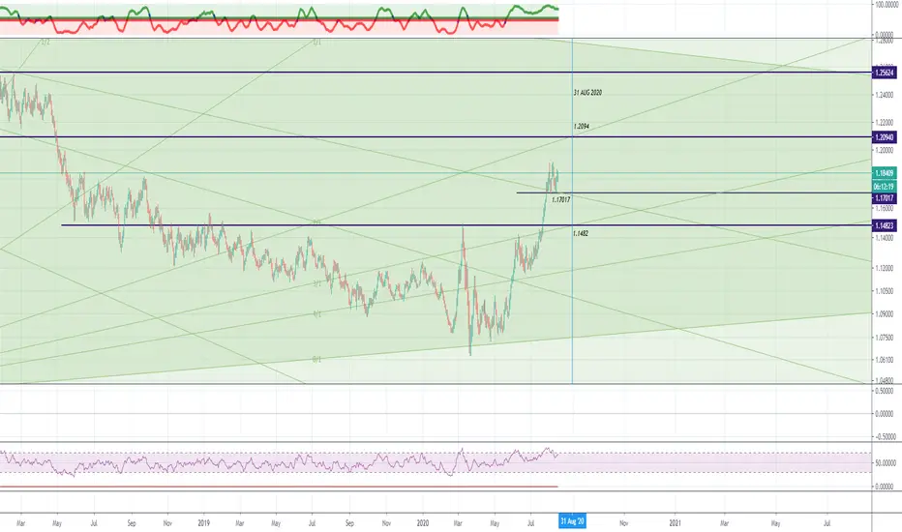Select the '1.1482' annotation beside vertical line
Screen dimensions: 902x532
pos(581,233)
